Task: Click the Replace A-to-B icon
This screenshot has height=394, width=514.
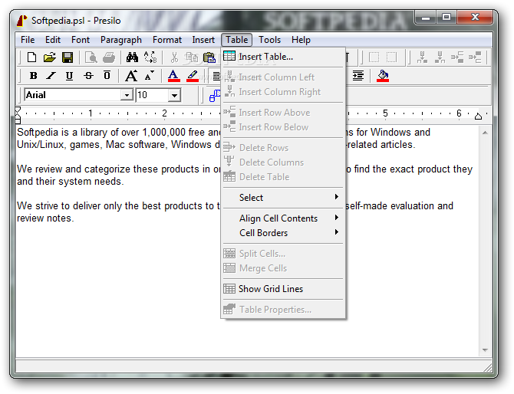Action: point(150,57)
